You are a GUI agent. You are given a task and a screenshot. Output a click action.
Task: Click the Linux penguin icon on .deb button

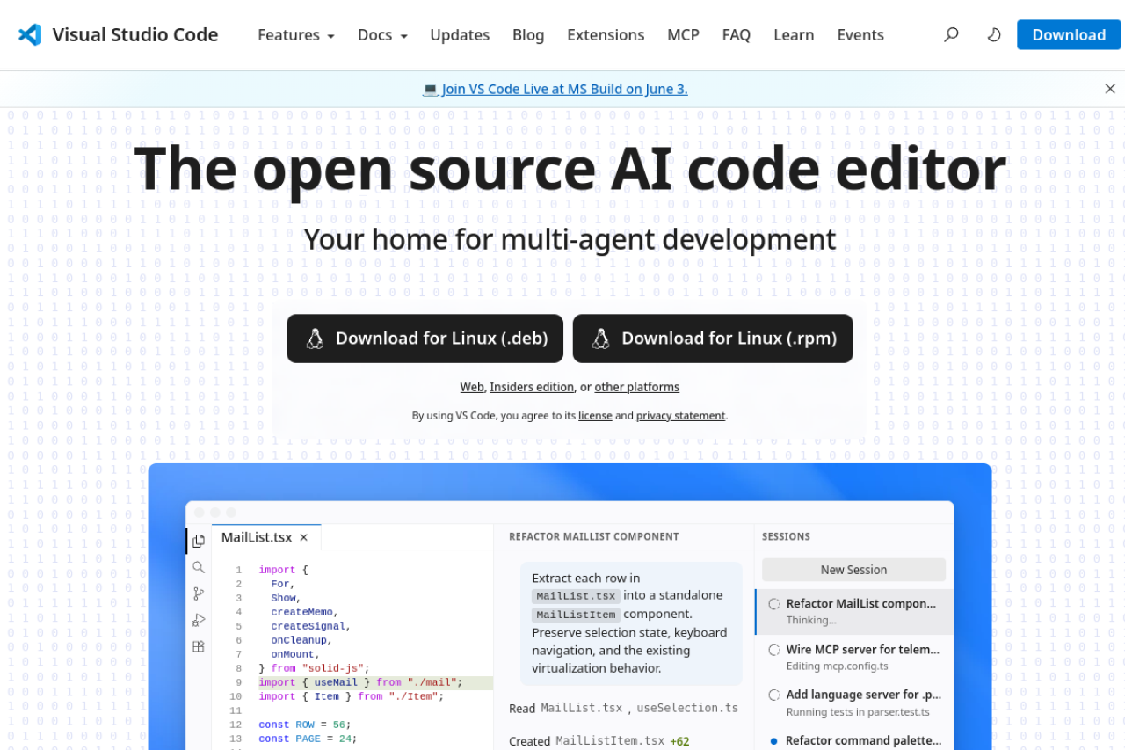(x=315, y=339)
